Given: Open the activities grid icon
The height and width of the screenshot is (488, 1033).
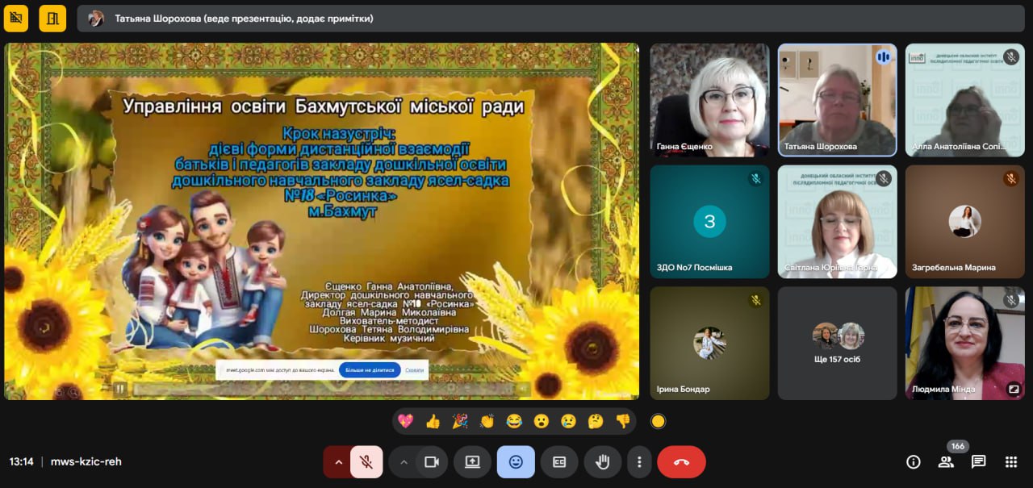Looking at the screenshot, I should point(1010,462).
